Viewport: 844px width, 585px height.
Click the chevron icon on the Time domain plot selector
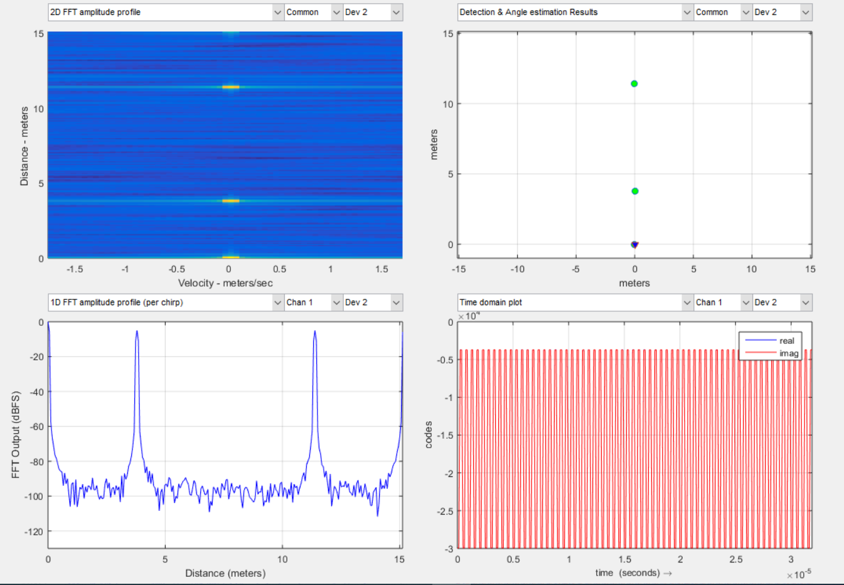(686, 302)
